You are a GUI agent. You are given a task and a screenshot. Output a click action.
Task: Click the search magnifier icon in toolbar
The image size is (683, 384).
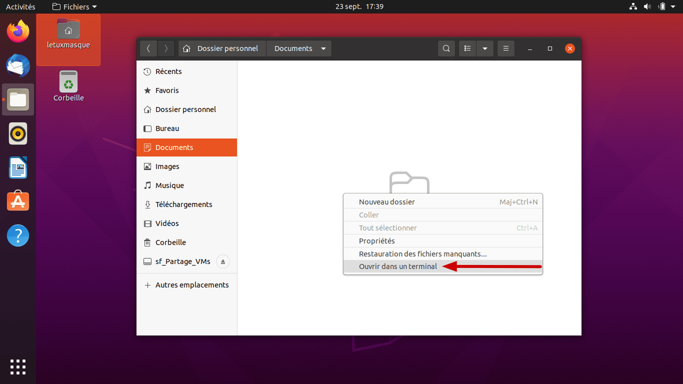(x=446, y=48)
